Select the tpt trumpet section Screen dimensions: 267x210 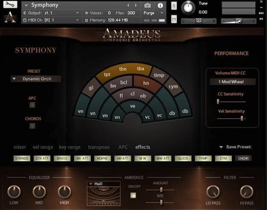[x=107, y=74]
